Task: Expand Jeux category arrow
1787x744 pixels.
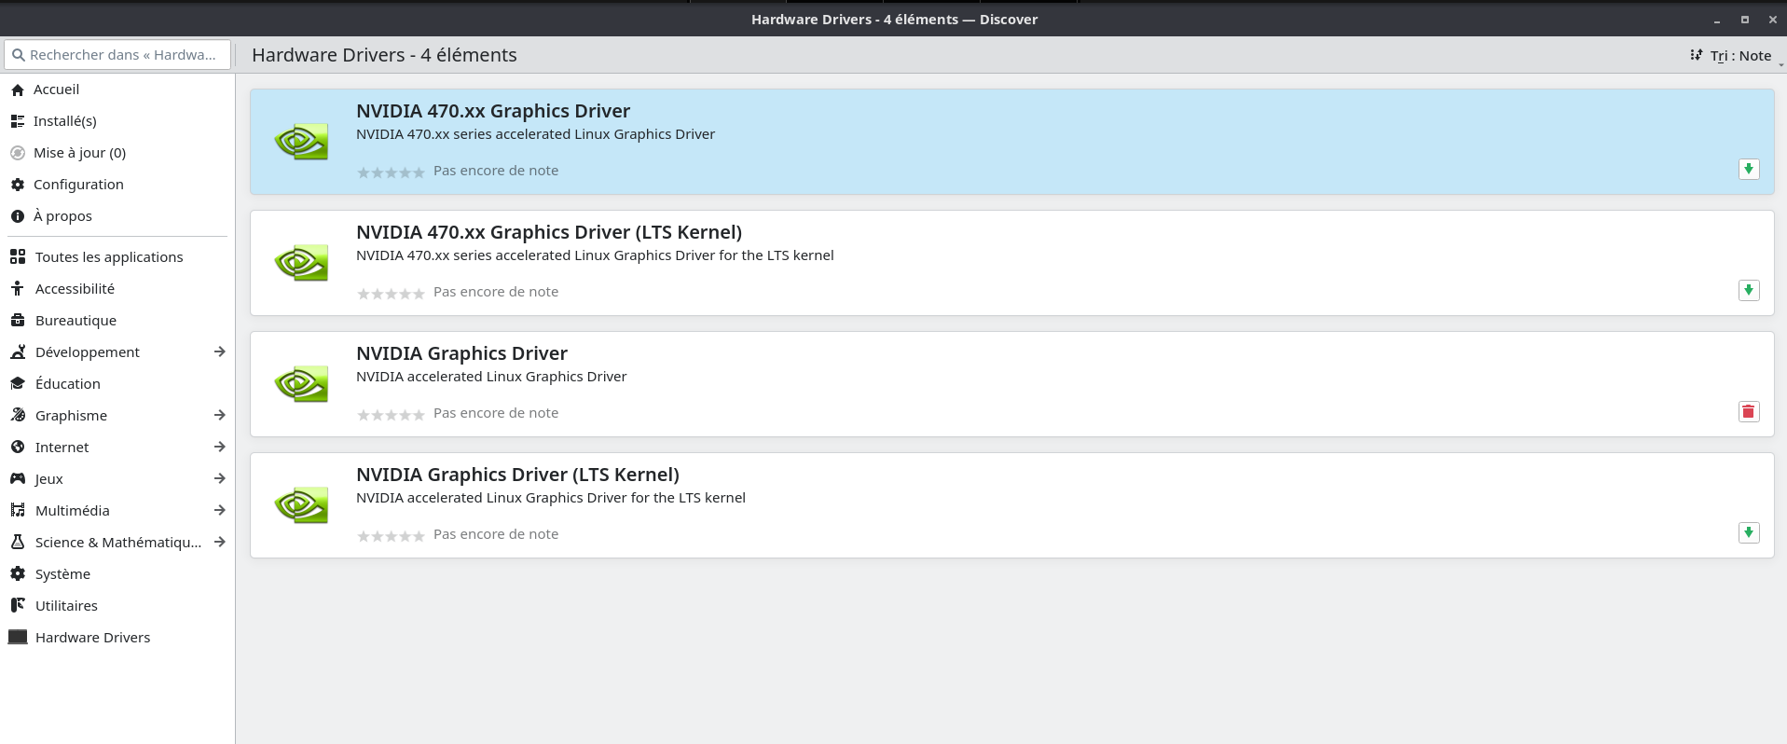Action: point(220,479)
